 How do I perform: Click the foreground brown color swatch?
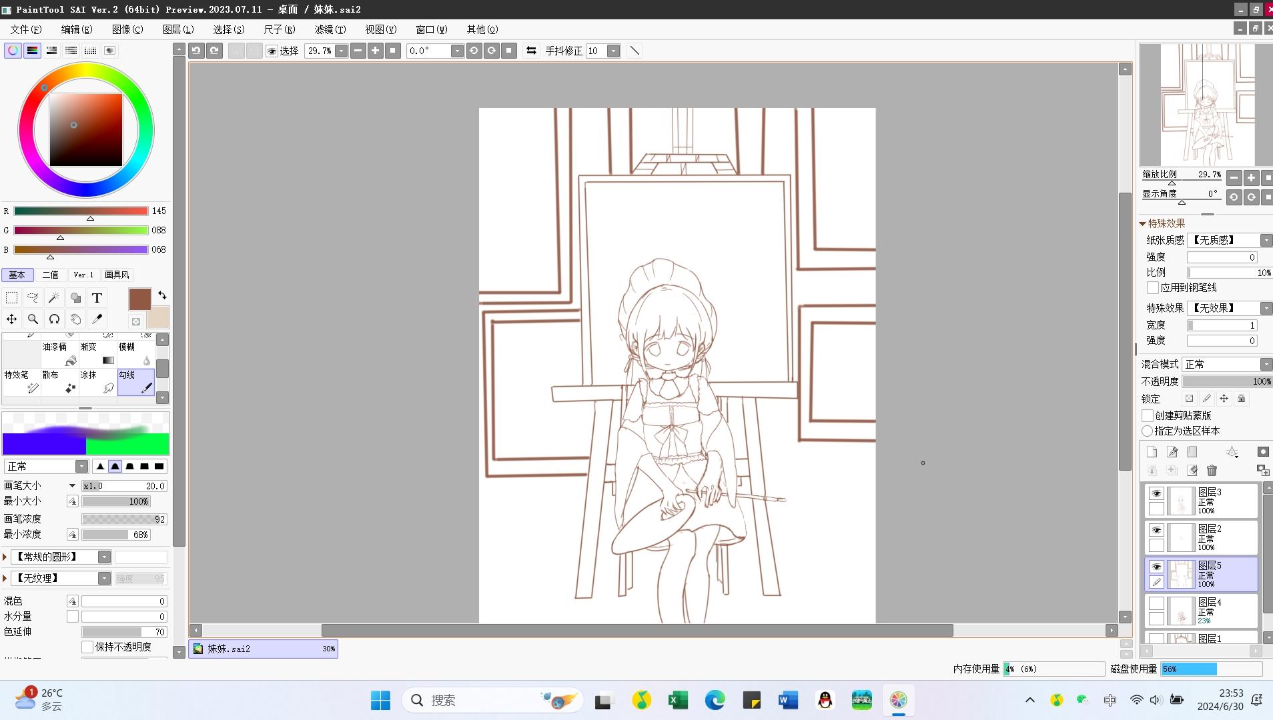pyautogui.click(x=139, y=300)
